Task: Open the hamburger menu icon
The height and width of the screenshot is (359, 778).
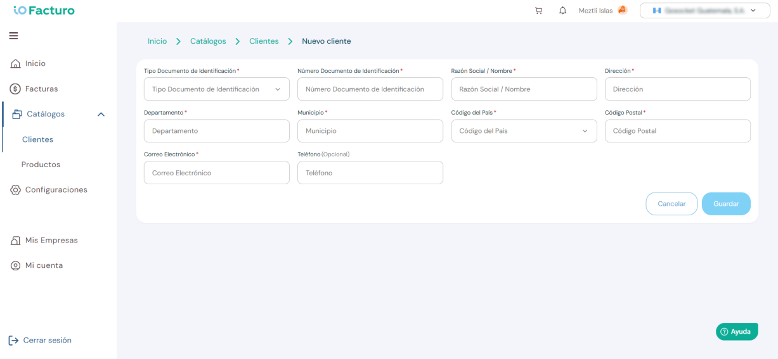Action: pos(13,36)
